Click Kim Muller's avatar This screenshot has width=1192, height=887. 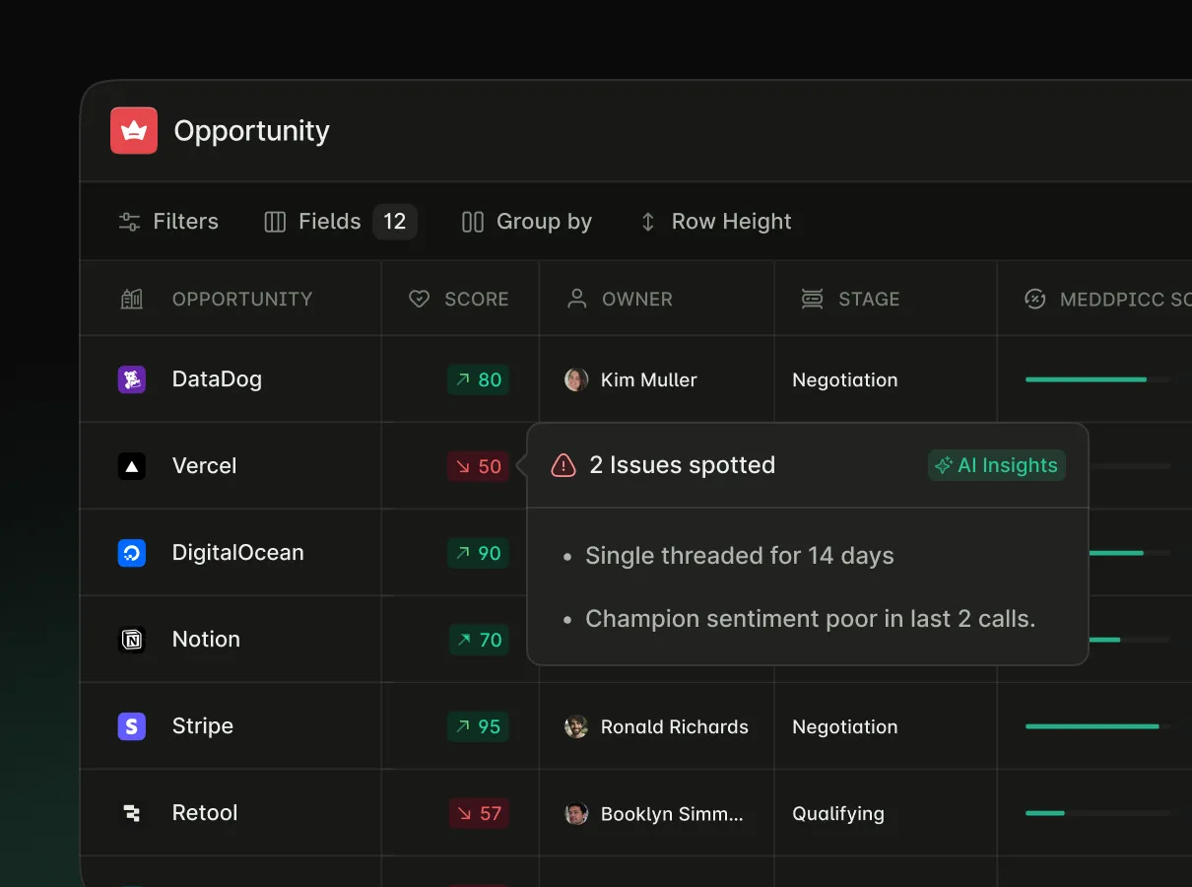pos(576,379)
